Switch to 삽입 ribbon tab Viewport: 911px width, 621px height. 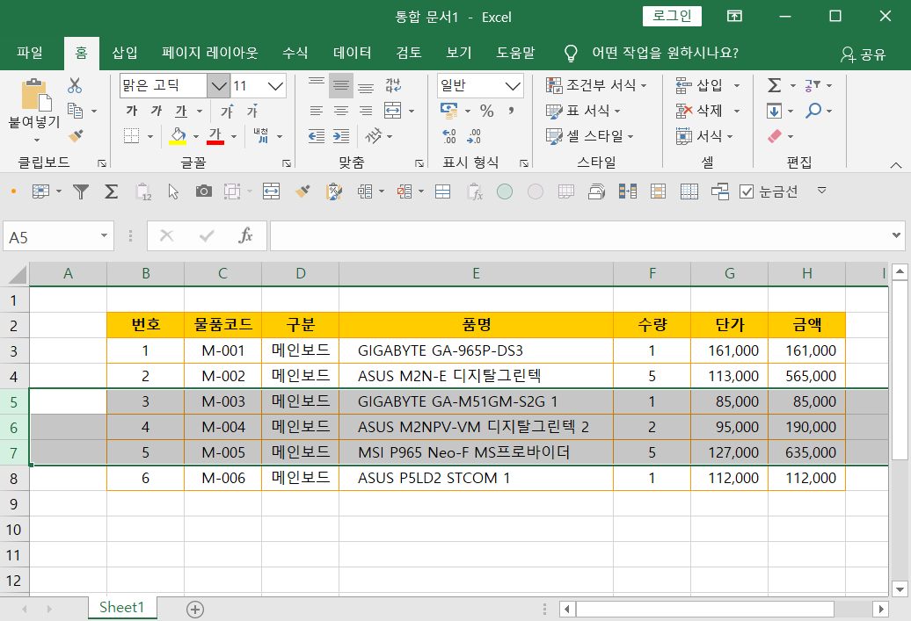tap(124, 53)
